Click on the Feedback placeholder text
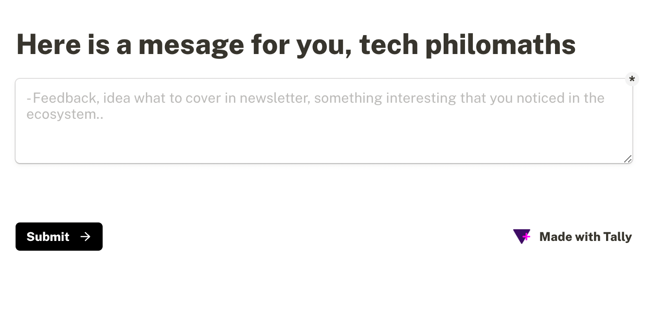Image resolution: width=663 pixels, height=313 pixels. pos(65,98)
